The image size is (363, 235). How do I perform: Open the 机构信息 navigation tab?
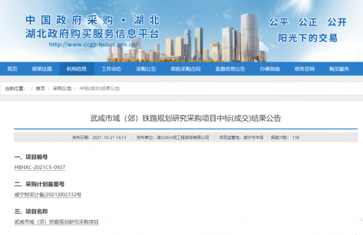[77, 69]
